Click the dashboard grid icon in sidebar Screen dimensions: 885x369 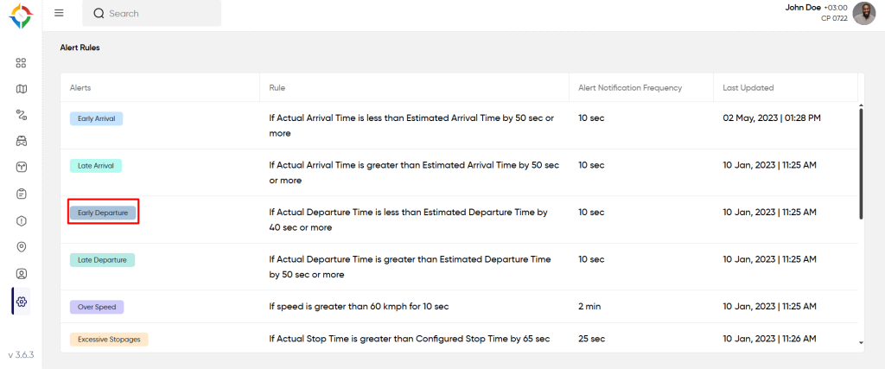point(22,62)
